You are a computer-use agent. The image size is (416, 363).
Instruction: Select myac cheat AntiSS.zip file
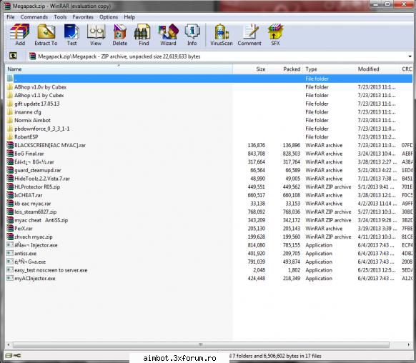pos(41,220)
